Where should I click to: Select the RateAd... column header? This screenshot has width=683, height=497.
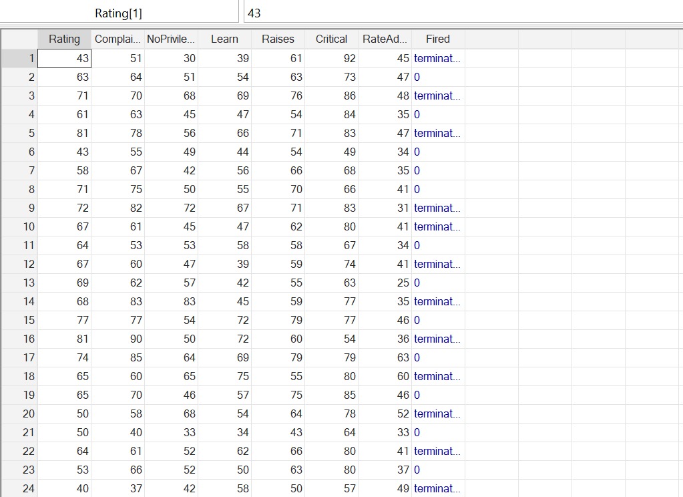point(385,39)
